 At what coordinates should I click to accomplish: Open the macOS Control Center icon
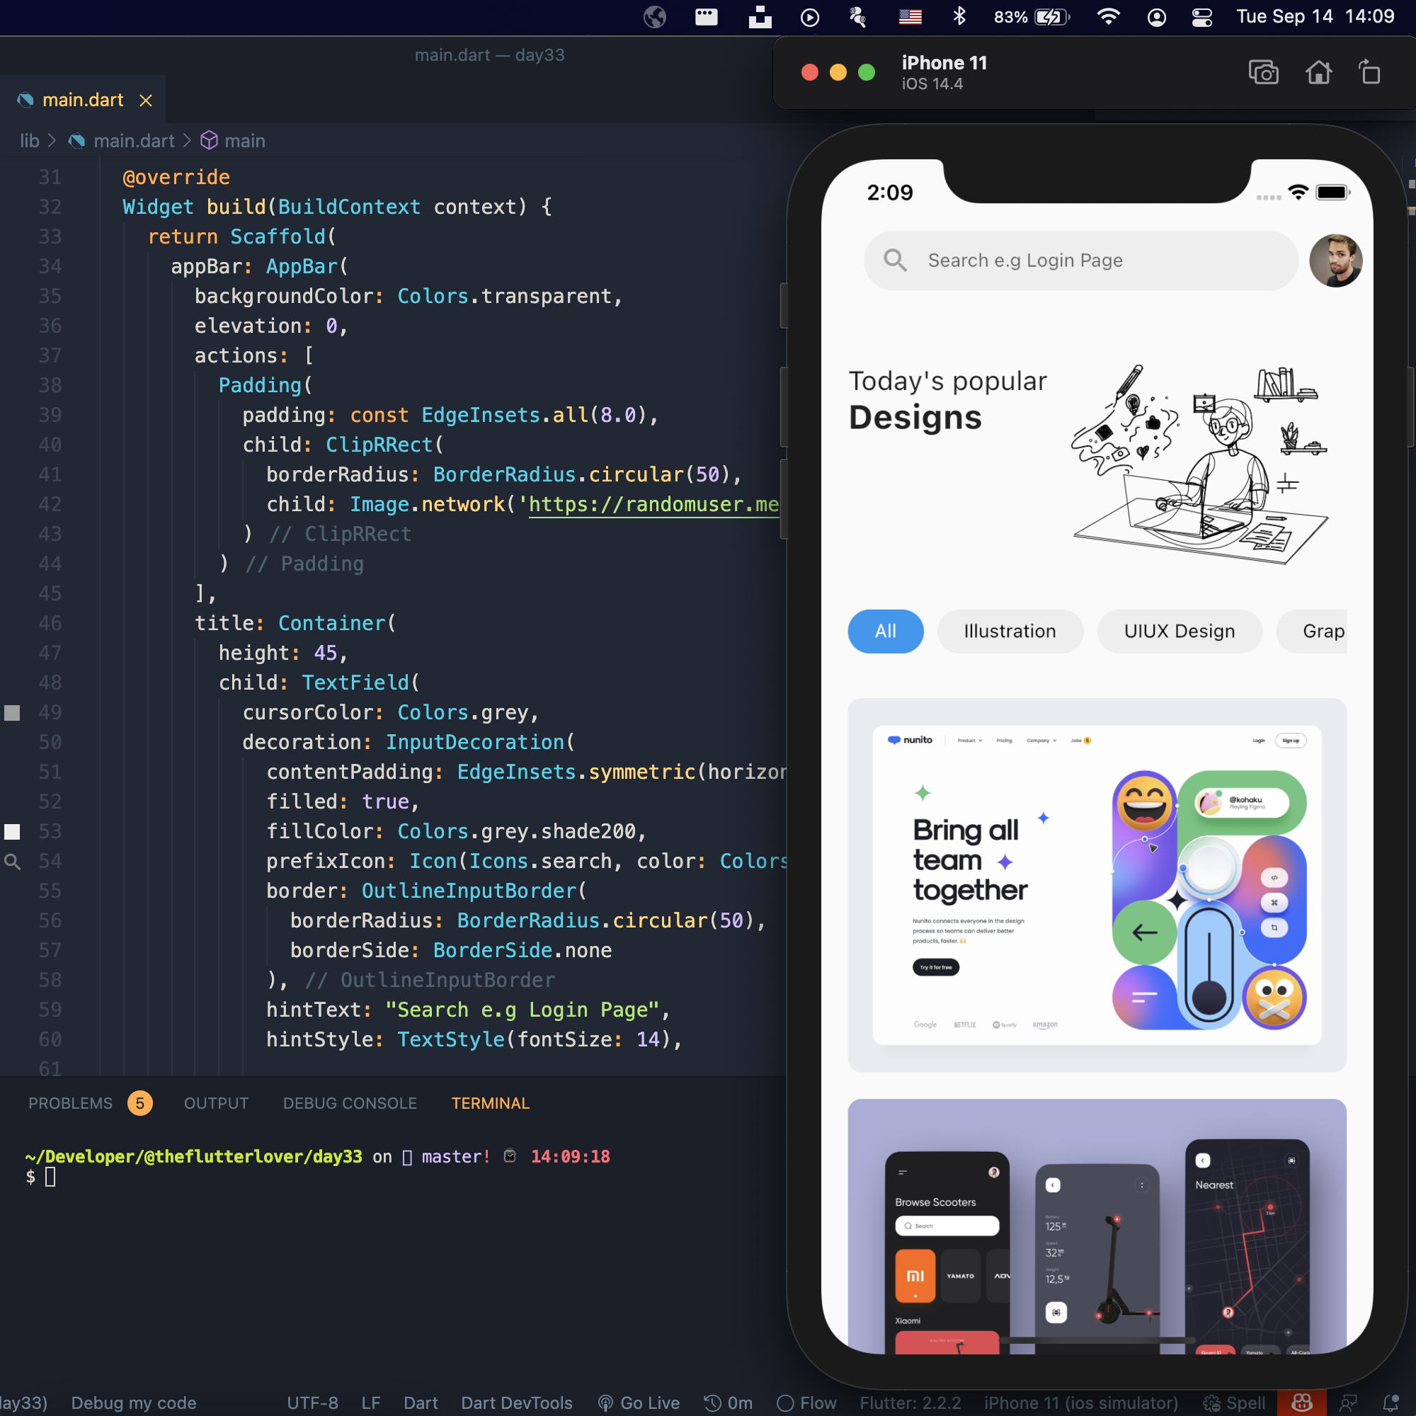[x=1202, y=17]
